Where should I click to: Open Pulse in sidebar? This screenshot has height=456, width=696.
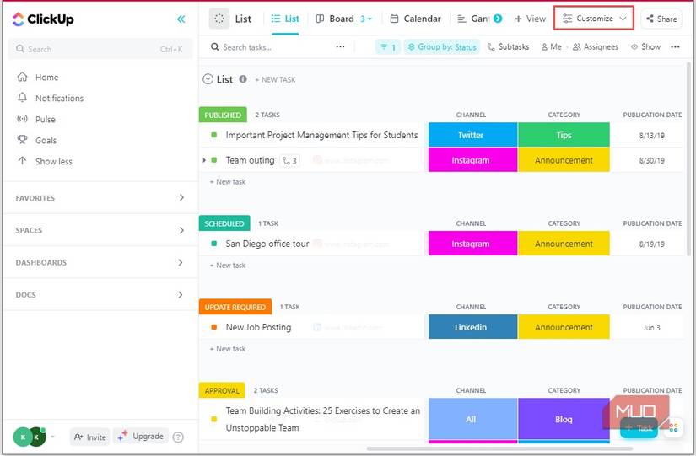click(x=36, y=120)
